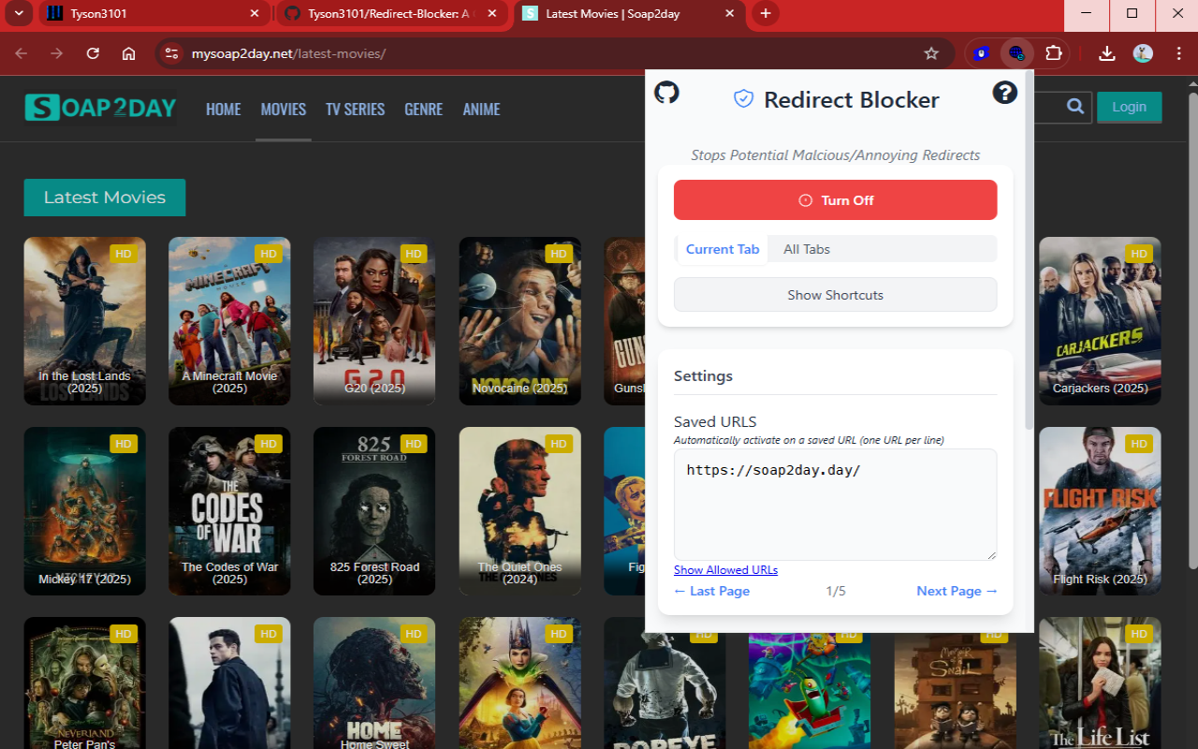1198x749 pixels.
Task: Click the blue extension icon beside Redirect Blocker
Action: [981, 53]
